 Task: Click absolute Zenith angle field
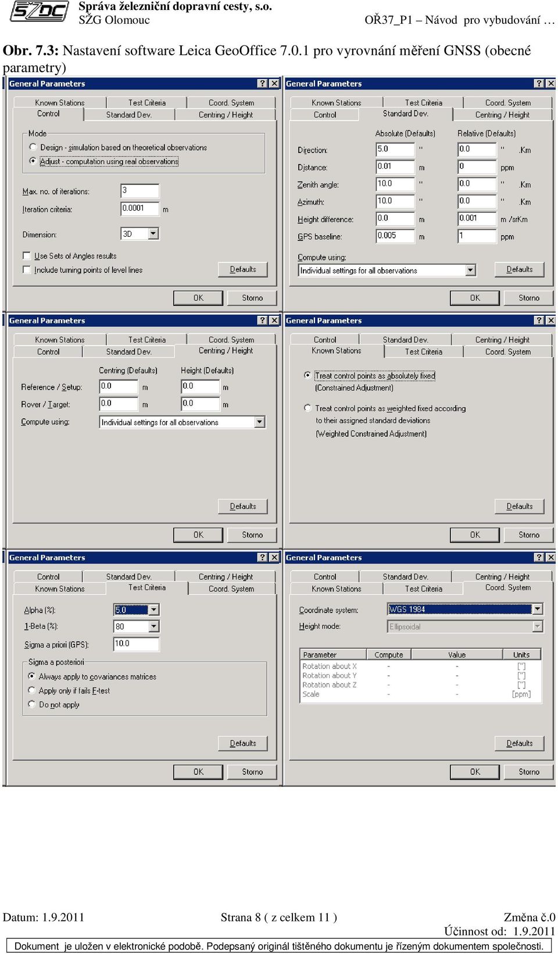(395, 184)
